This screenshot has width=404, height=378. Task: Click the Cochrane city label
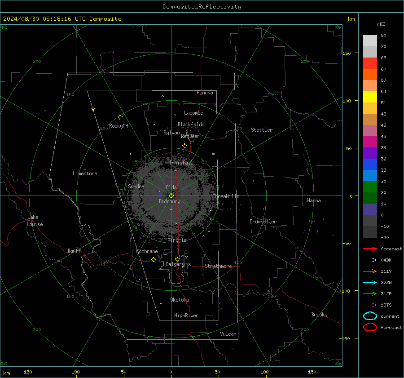tap(147, 251)
